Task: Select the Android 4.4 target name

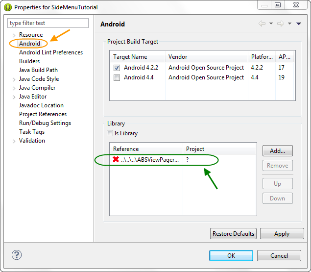Action: (139, 77)
